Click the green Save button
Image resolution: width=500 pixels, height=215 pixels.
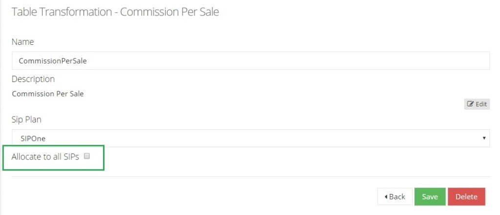(x=430, y=196)
